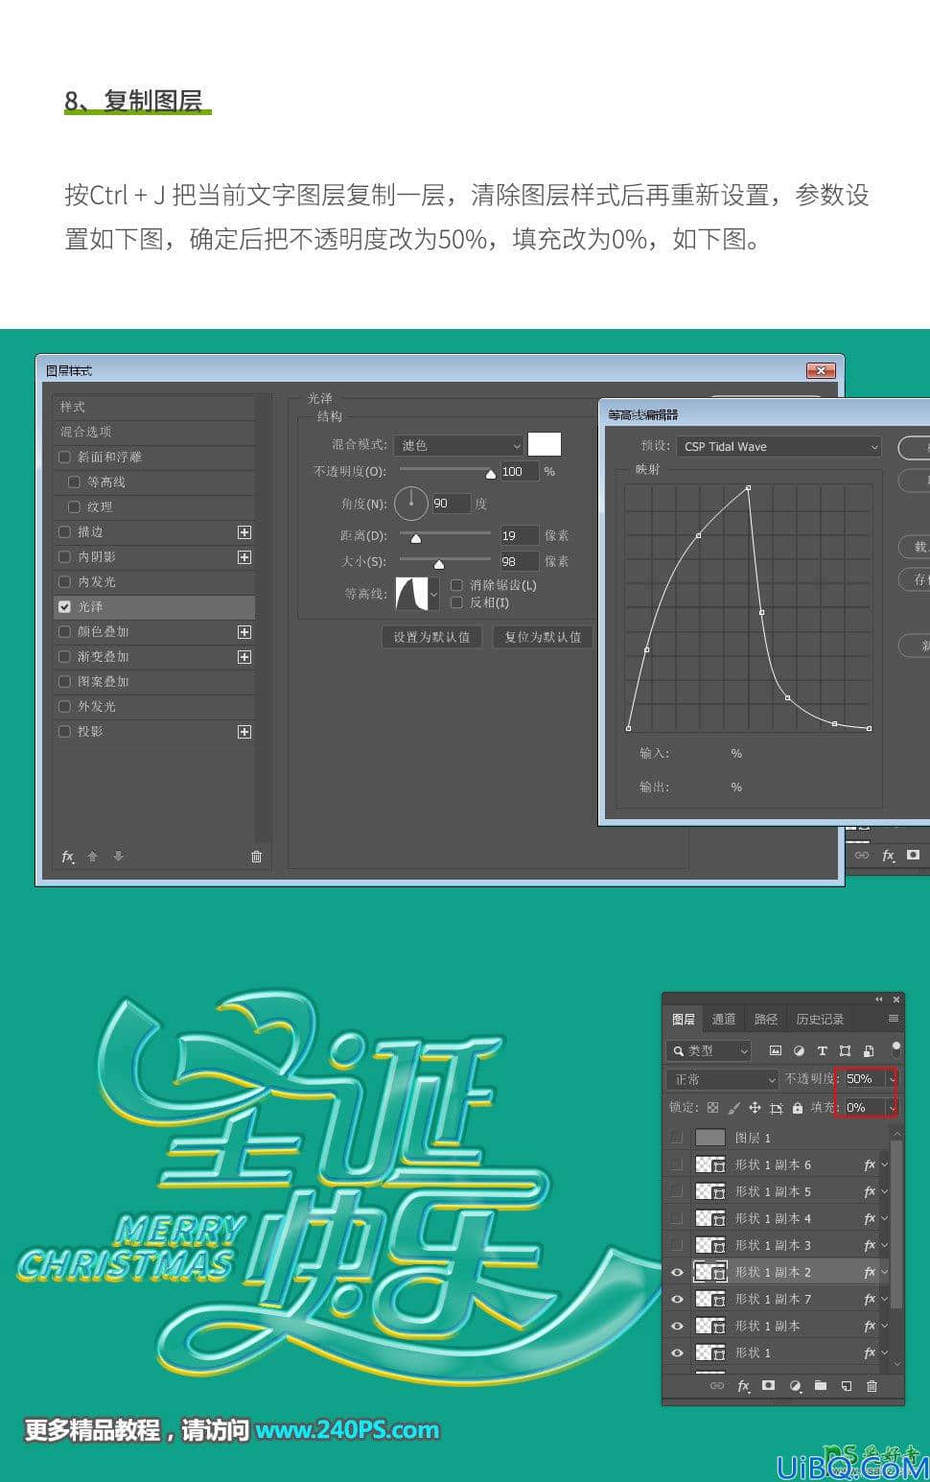Open the 填充 0% slider arrow
The height and width of the screenshot is (1482, 930).
(893, 1107)
